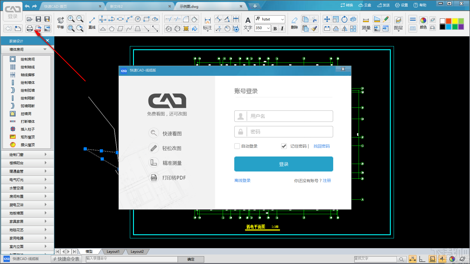Click the 确定 confirm button
This screenshot has height=264, width=470.
click(191, 259)
